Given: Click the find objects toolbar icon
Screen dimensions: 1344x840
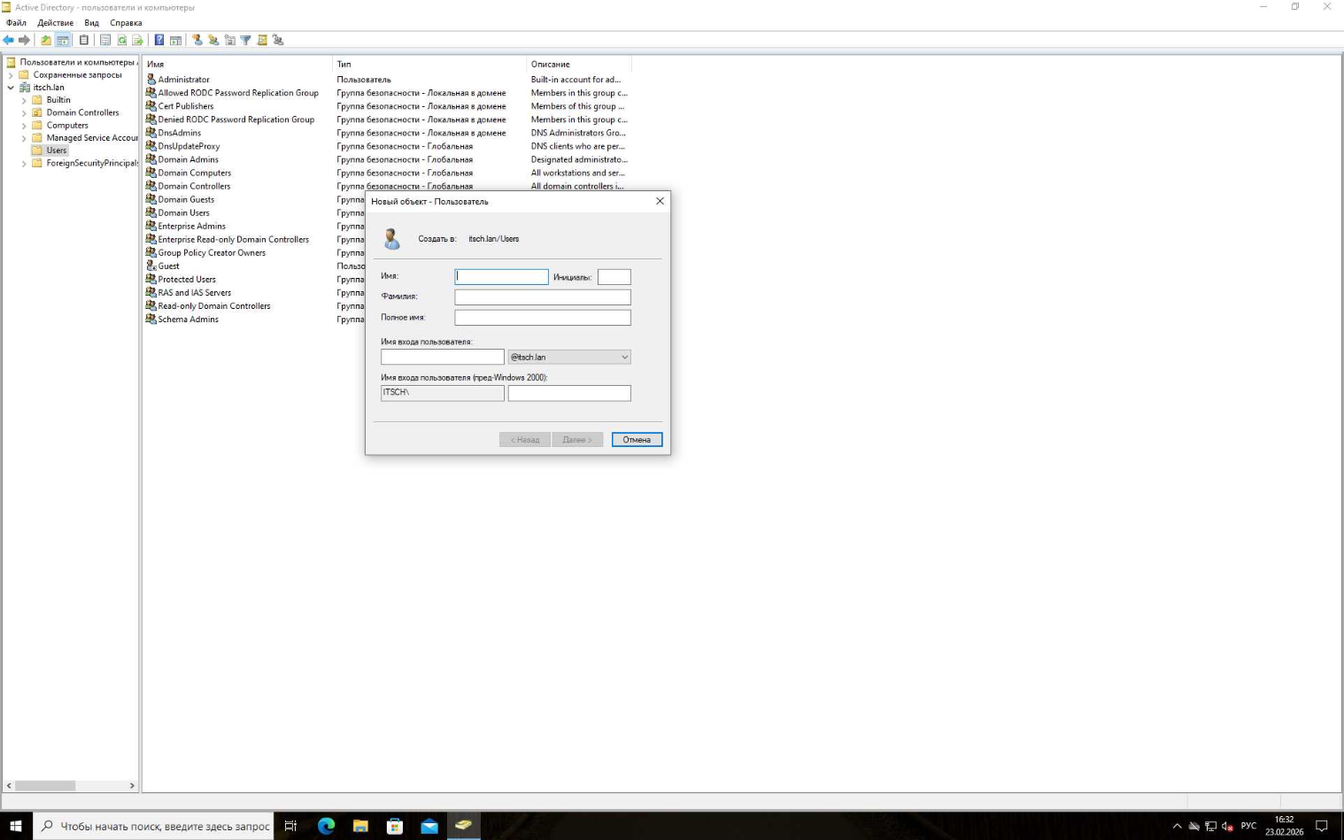Looking at the screenshot, I should point(262,40).
